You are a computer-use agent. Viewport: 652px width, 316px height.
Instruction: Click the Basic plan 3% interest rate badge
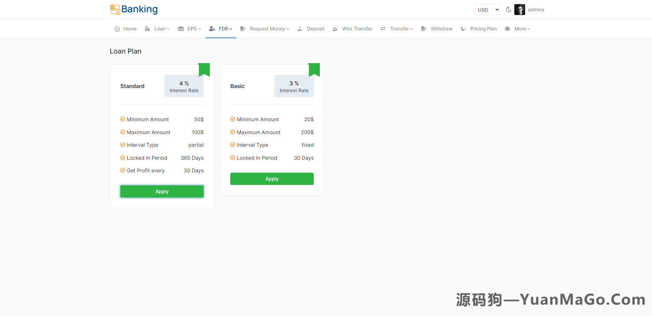294,86
